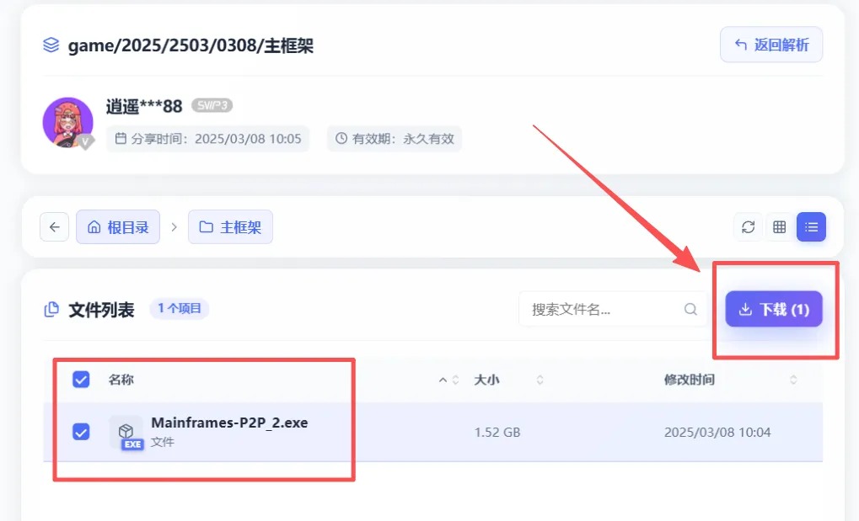Click the calendar icon by 分享时间

click(121, 139)
